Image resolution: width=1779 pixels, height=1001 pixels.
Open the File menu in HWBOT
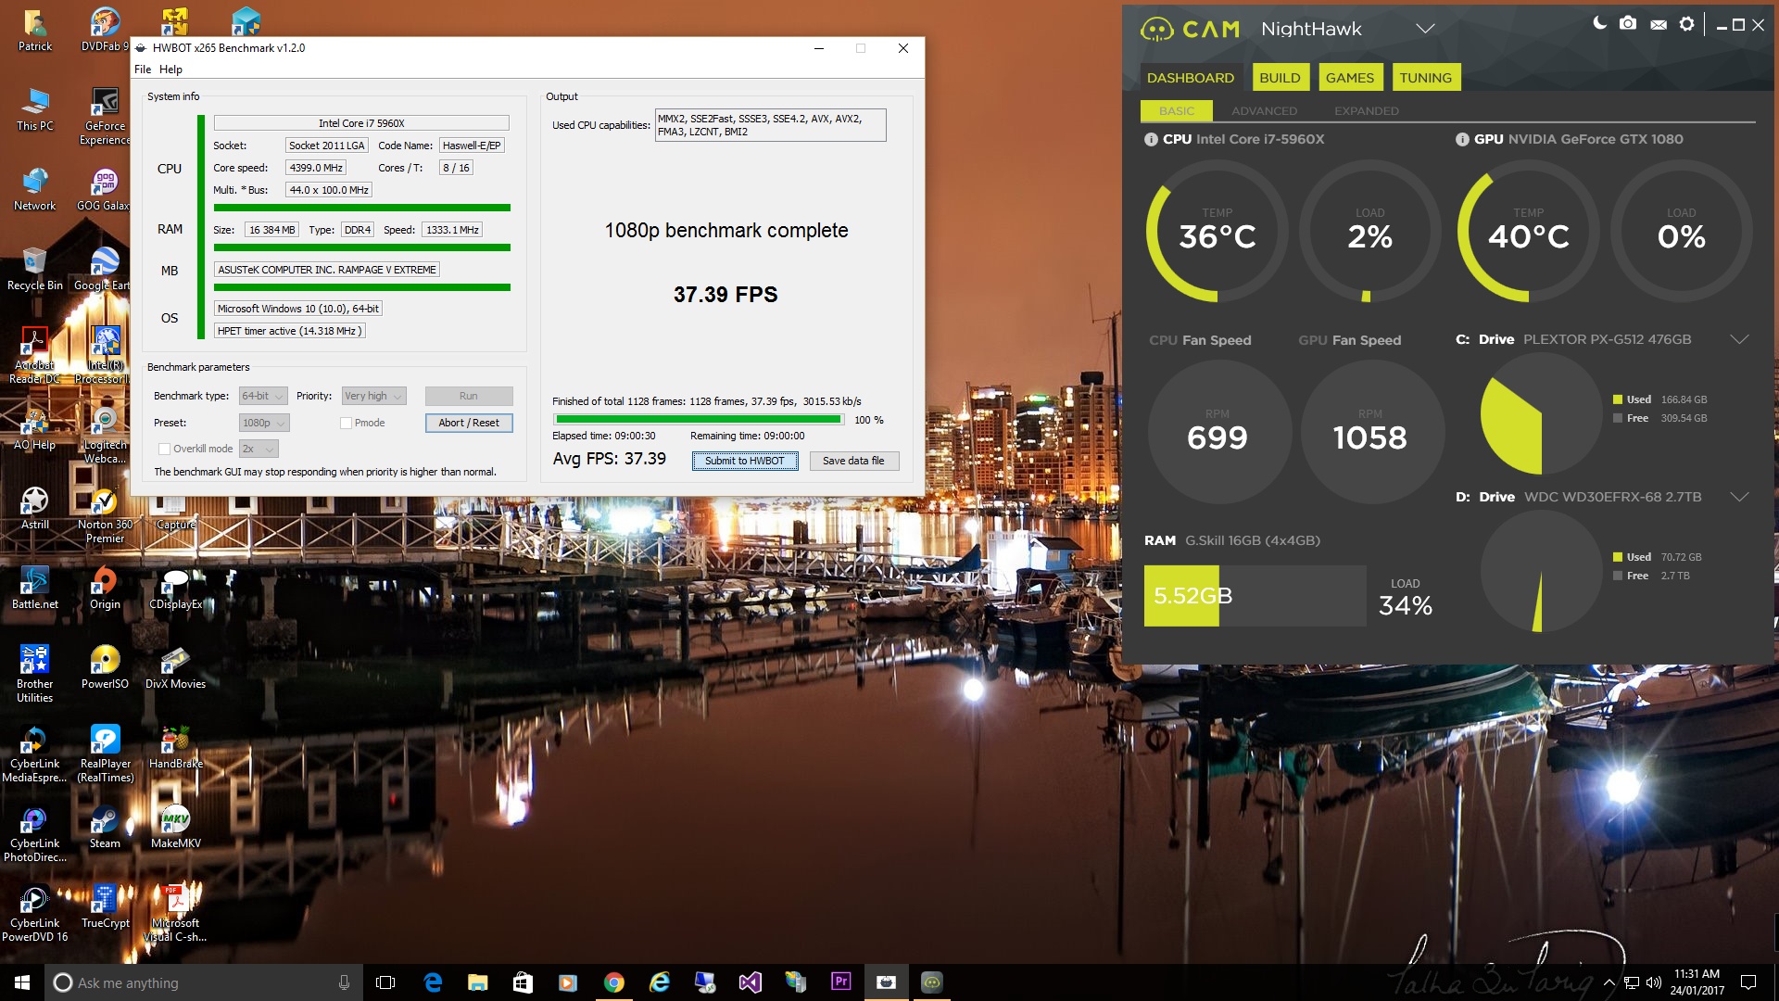coord(143,70)
